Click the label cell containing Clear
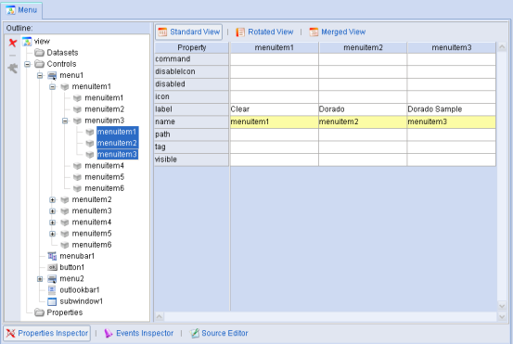This screenshot has width=513, height=344. (x=275, y=109)
